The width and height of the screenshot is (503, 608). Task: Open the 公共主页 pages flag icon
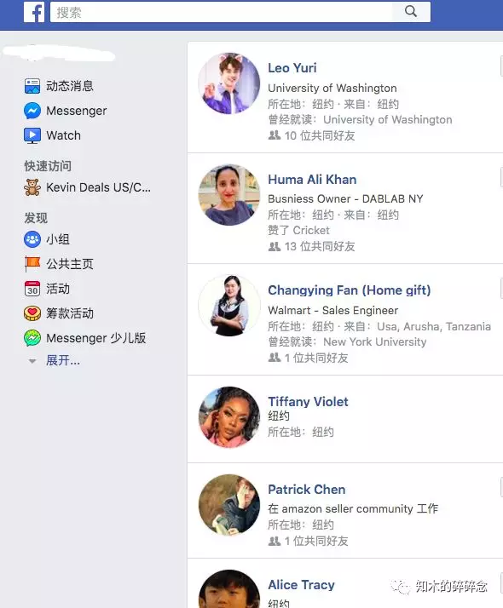pyautogui.click(x=32, y=264)
